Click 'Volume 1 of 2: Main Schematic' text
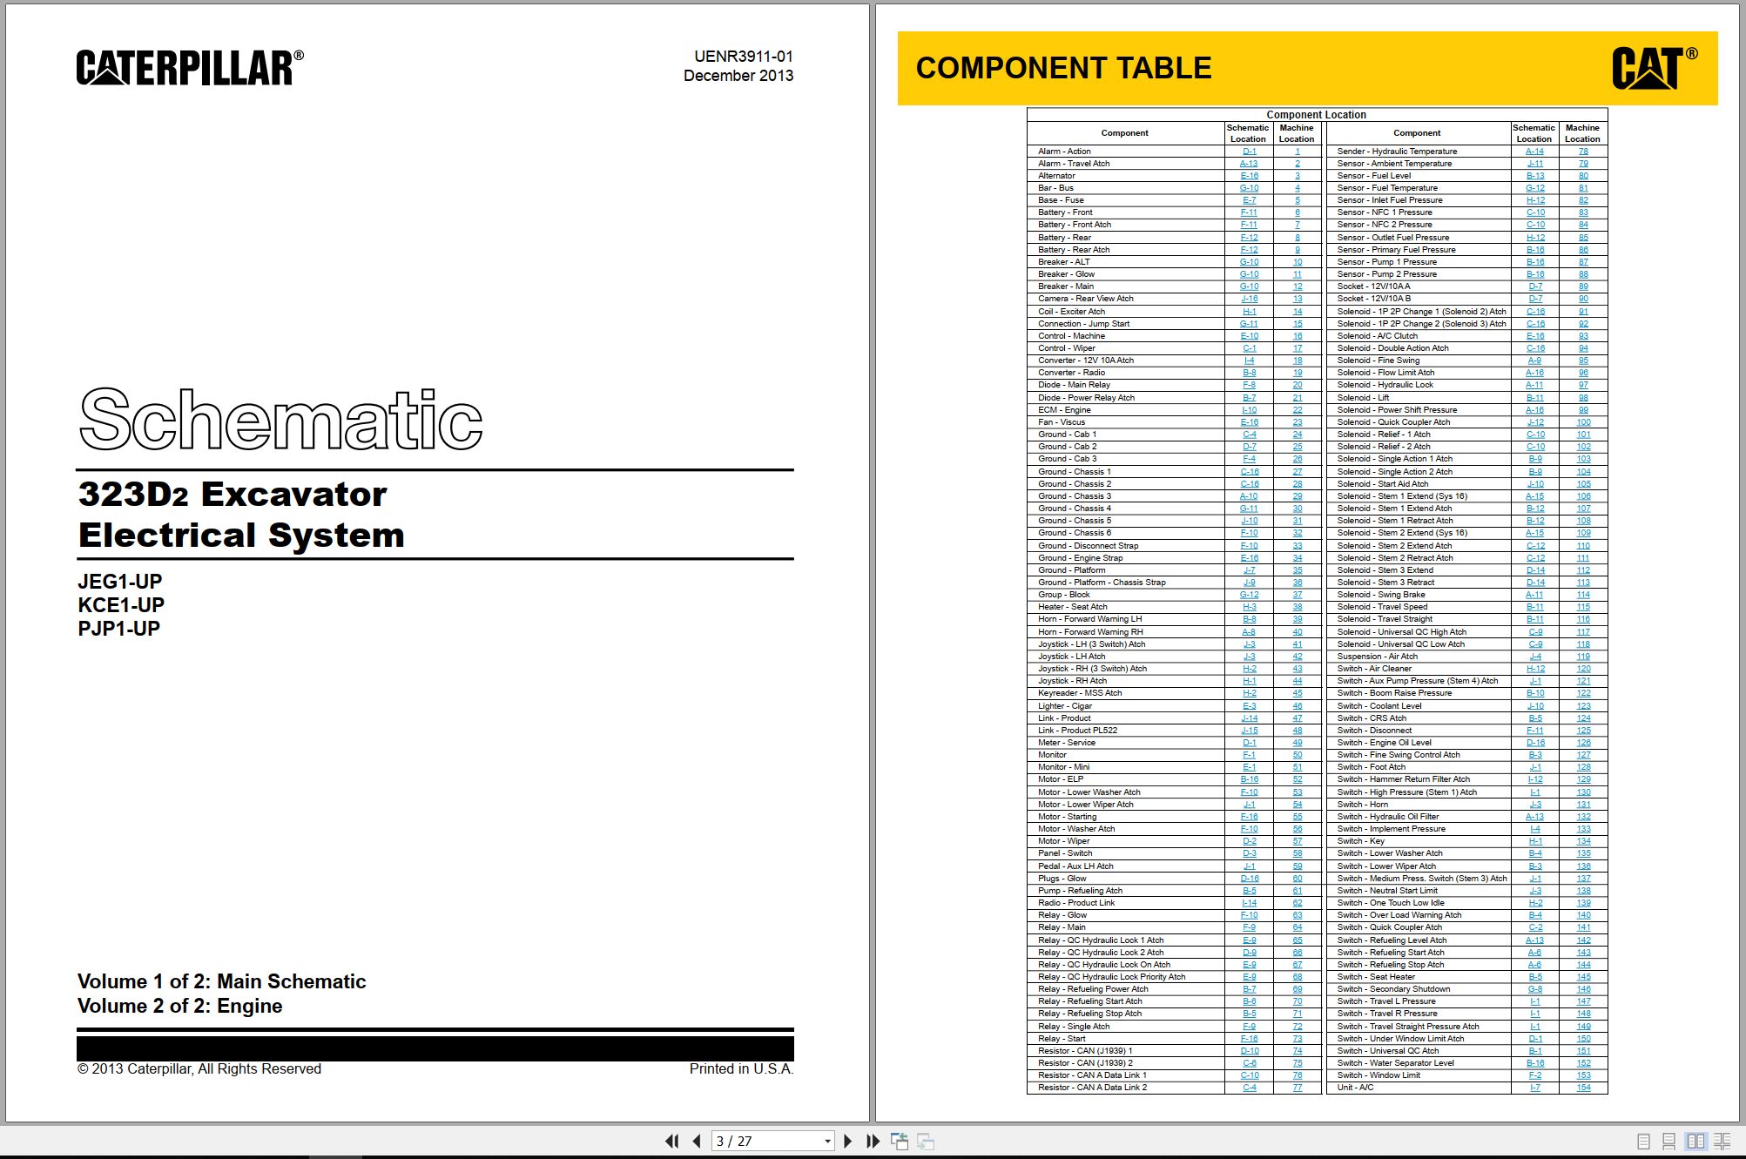1746x1159 pixels. point(221,981)
